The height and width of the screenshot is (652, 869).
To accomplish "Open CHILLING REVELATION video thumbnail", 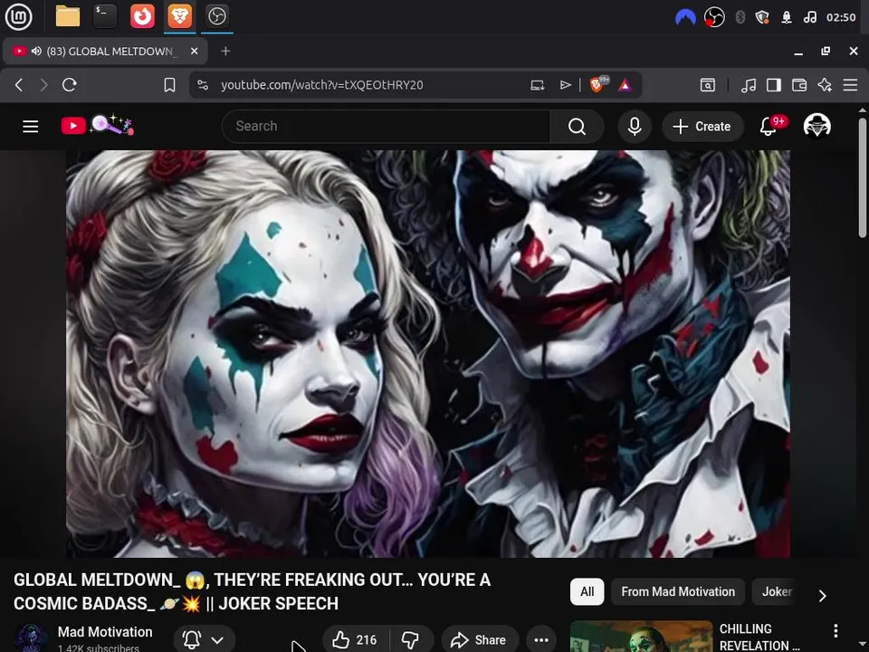I will (x=641, y=637).
